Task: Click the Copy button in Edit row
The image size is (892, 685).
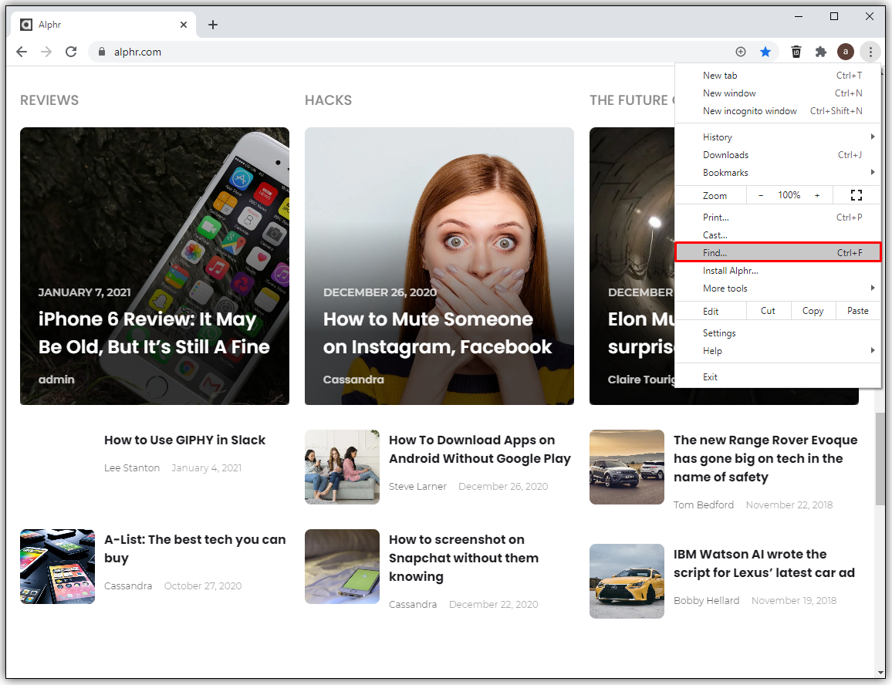Action: [x=813, y=311]
